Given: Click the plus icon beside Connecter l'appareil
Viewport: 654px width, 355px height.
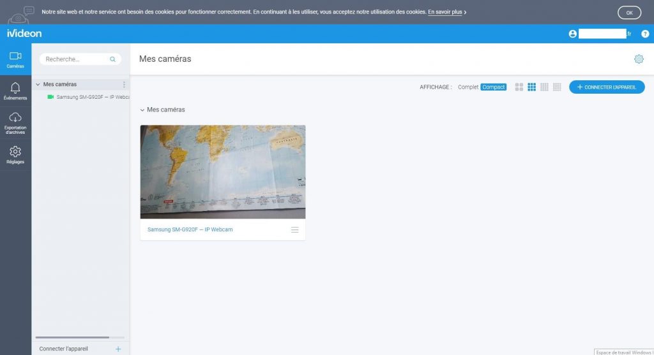Looking at the screenshot, I should (x=118, y=349).
